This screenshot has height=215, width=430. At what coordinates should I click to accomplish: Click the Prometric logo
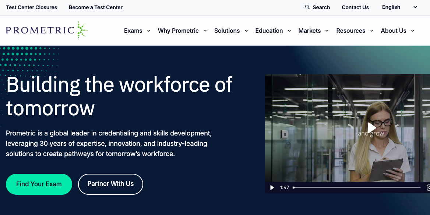(47, 30)
